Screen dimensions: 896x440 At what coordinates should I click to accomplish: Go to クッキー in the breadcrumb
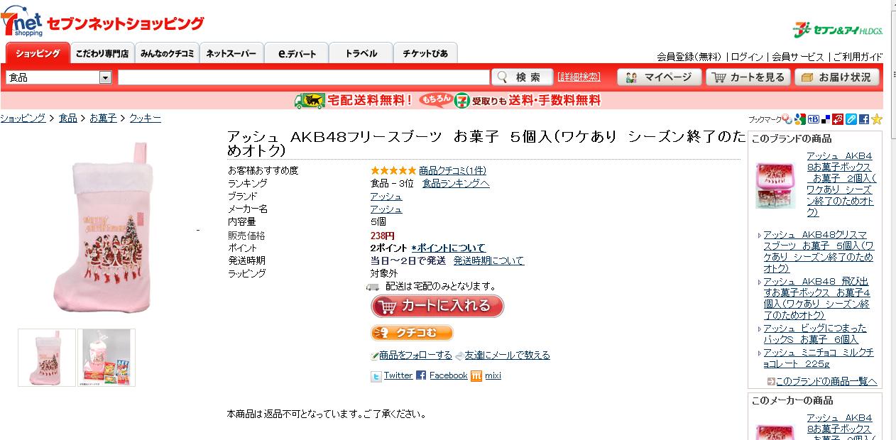(146, 119)
